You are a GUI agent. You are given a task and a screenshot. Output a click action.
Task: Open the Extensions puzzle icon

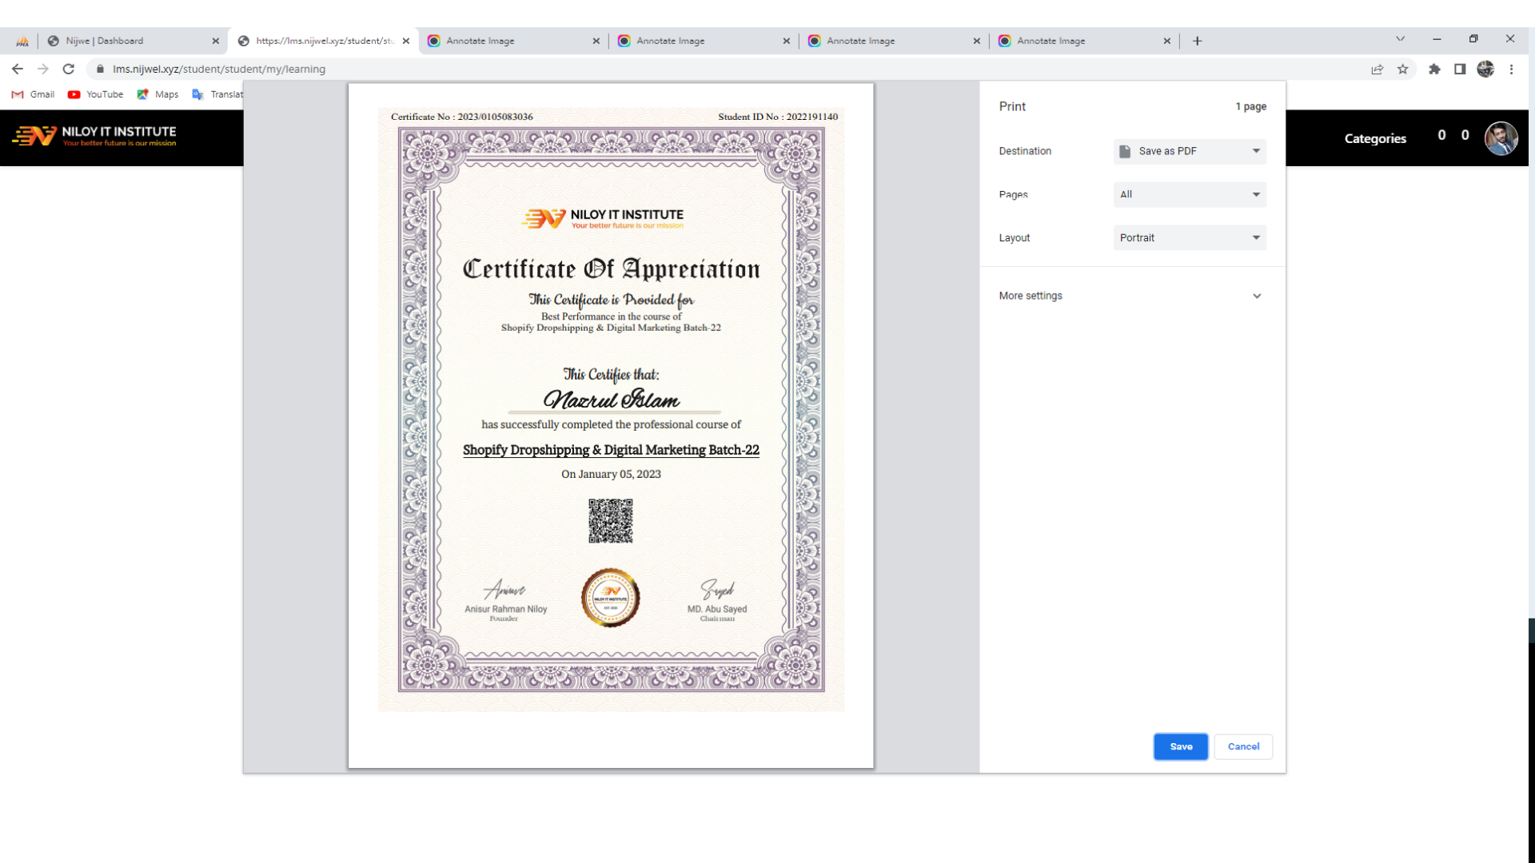(1434, 70)
